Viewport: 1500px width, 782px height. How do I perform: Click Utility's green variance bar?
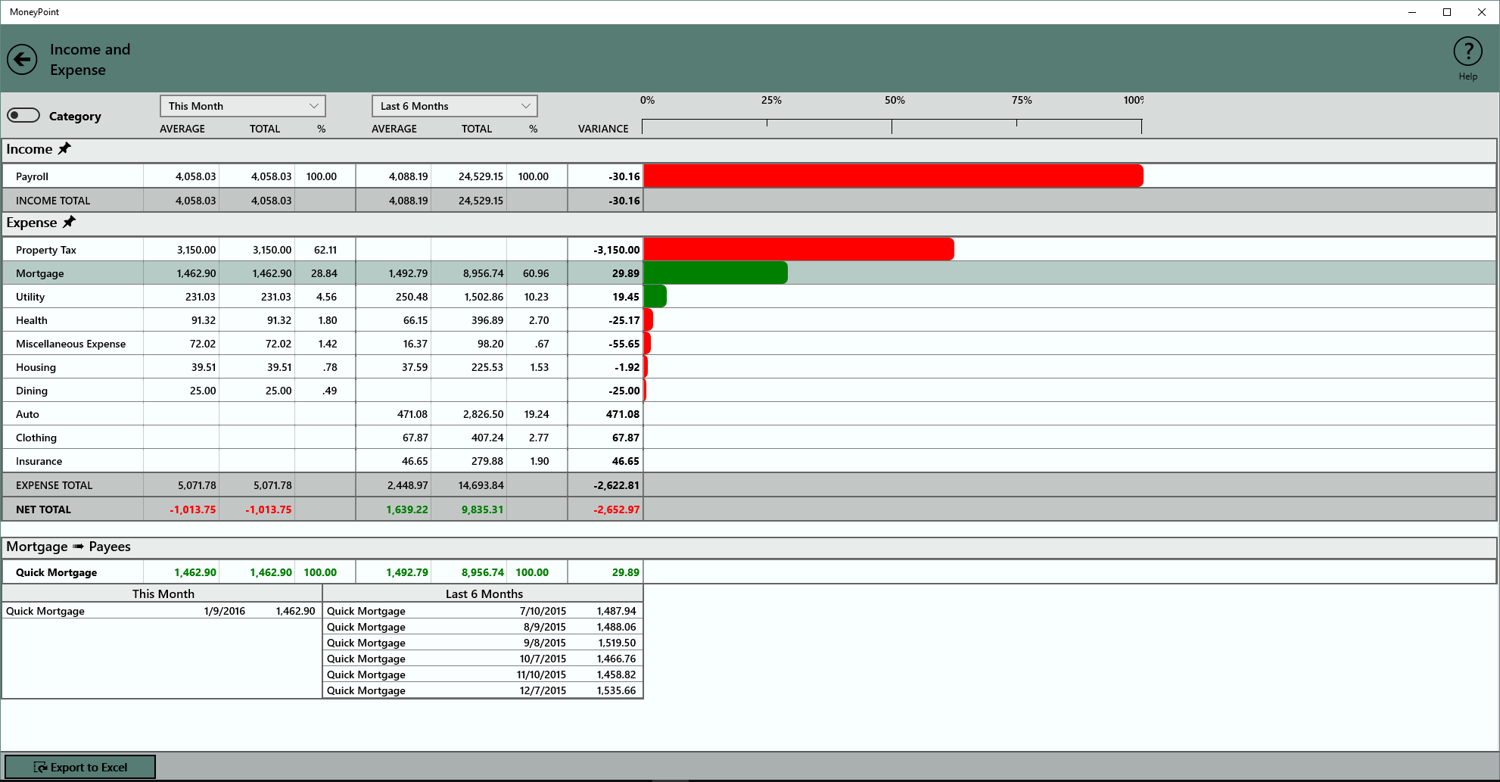coord(655,296)
